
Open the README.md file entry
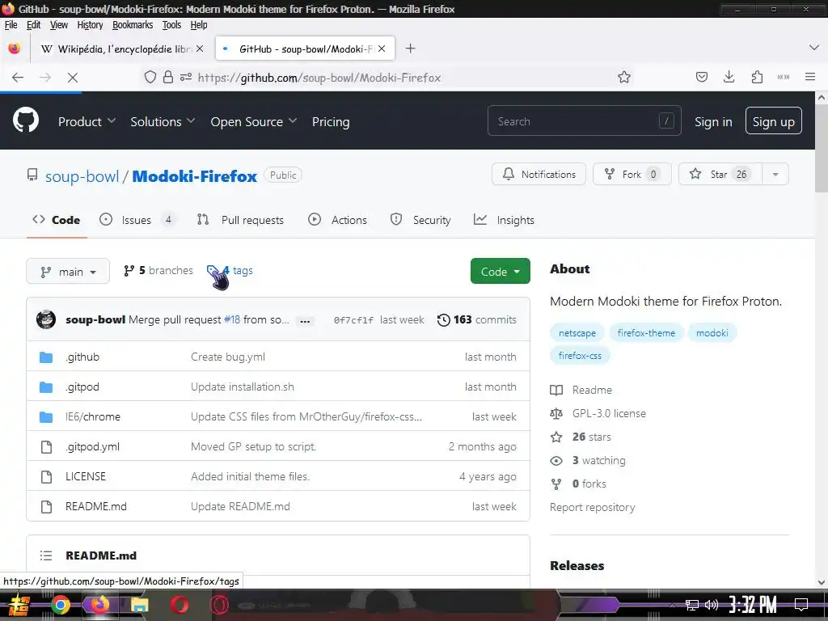96,507
